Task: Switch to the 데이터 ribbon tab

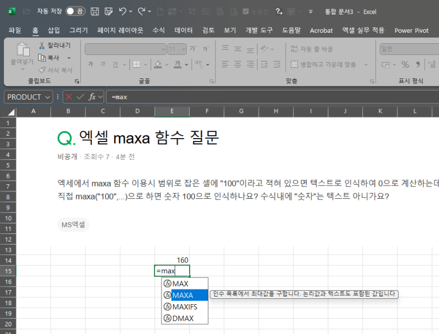Action: point(184,30)
